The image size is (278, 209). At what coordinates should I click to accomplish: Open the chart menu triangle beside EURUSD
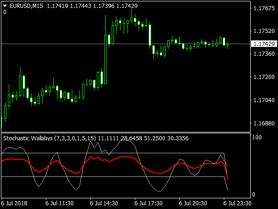click(x=5, y=6)
